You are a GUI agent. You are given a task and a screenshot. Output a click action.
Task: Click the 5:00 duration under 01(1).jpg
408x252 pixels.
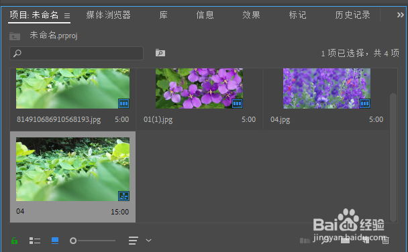(x=248, y=119)
